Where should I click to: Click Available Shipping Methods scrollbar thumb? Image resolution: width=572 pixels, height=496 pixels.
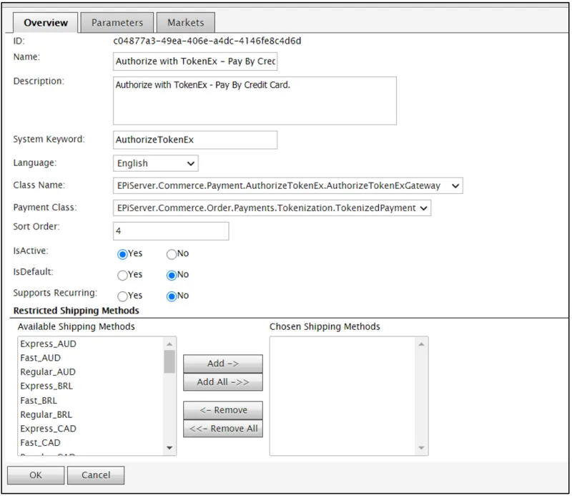point(169,362)
